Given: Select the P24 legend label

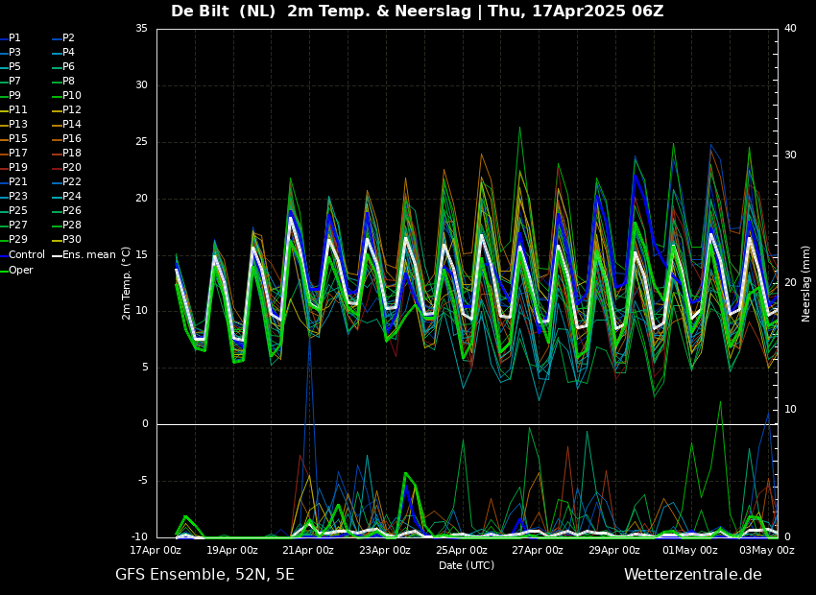Looking at the screenshot, I should [71, 197].
